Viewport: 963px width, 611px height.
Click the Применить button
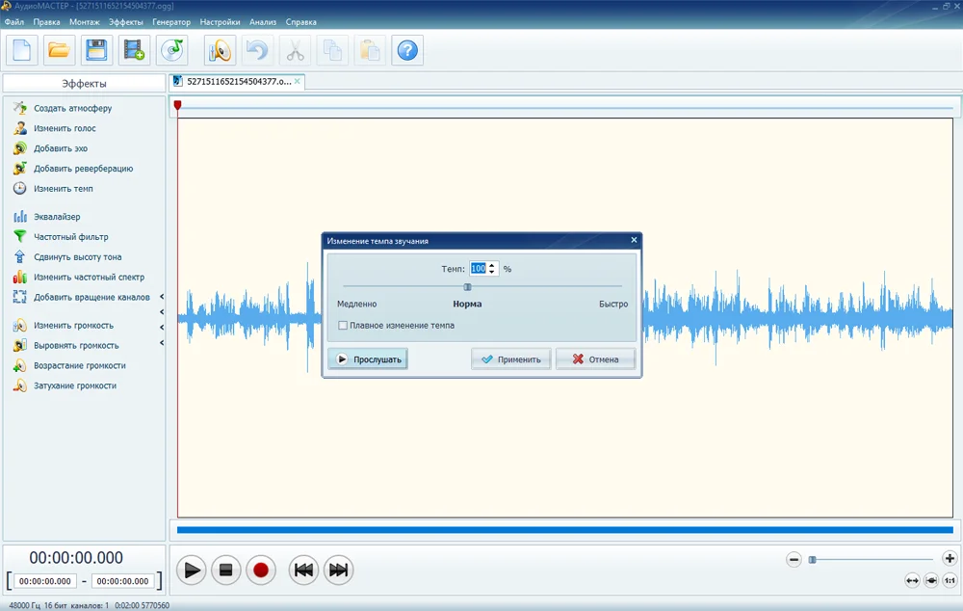[x=511, y=359]
